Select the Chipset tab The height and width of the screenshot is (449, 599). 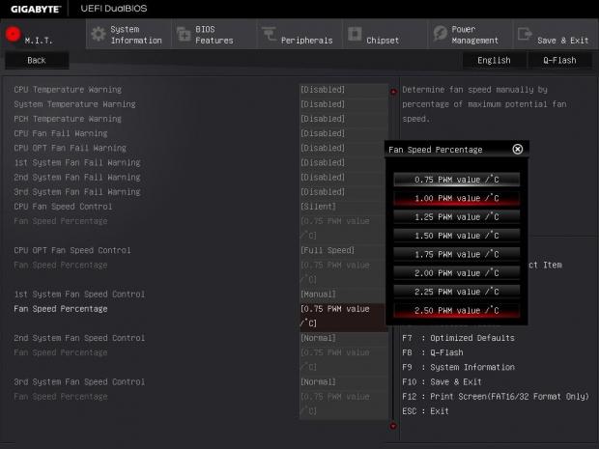coord(385,35)
